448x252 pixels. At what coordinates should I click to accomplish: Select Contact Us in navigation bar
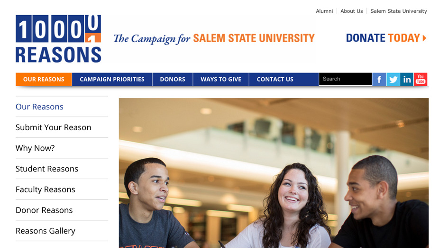[x=275, y=79]
